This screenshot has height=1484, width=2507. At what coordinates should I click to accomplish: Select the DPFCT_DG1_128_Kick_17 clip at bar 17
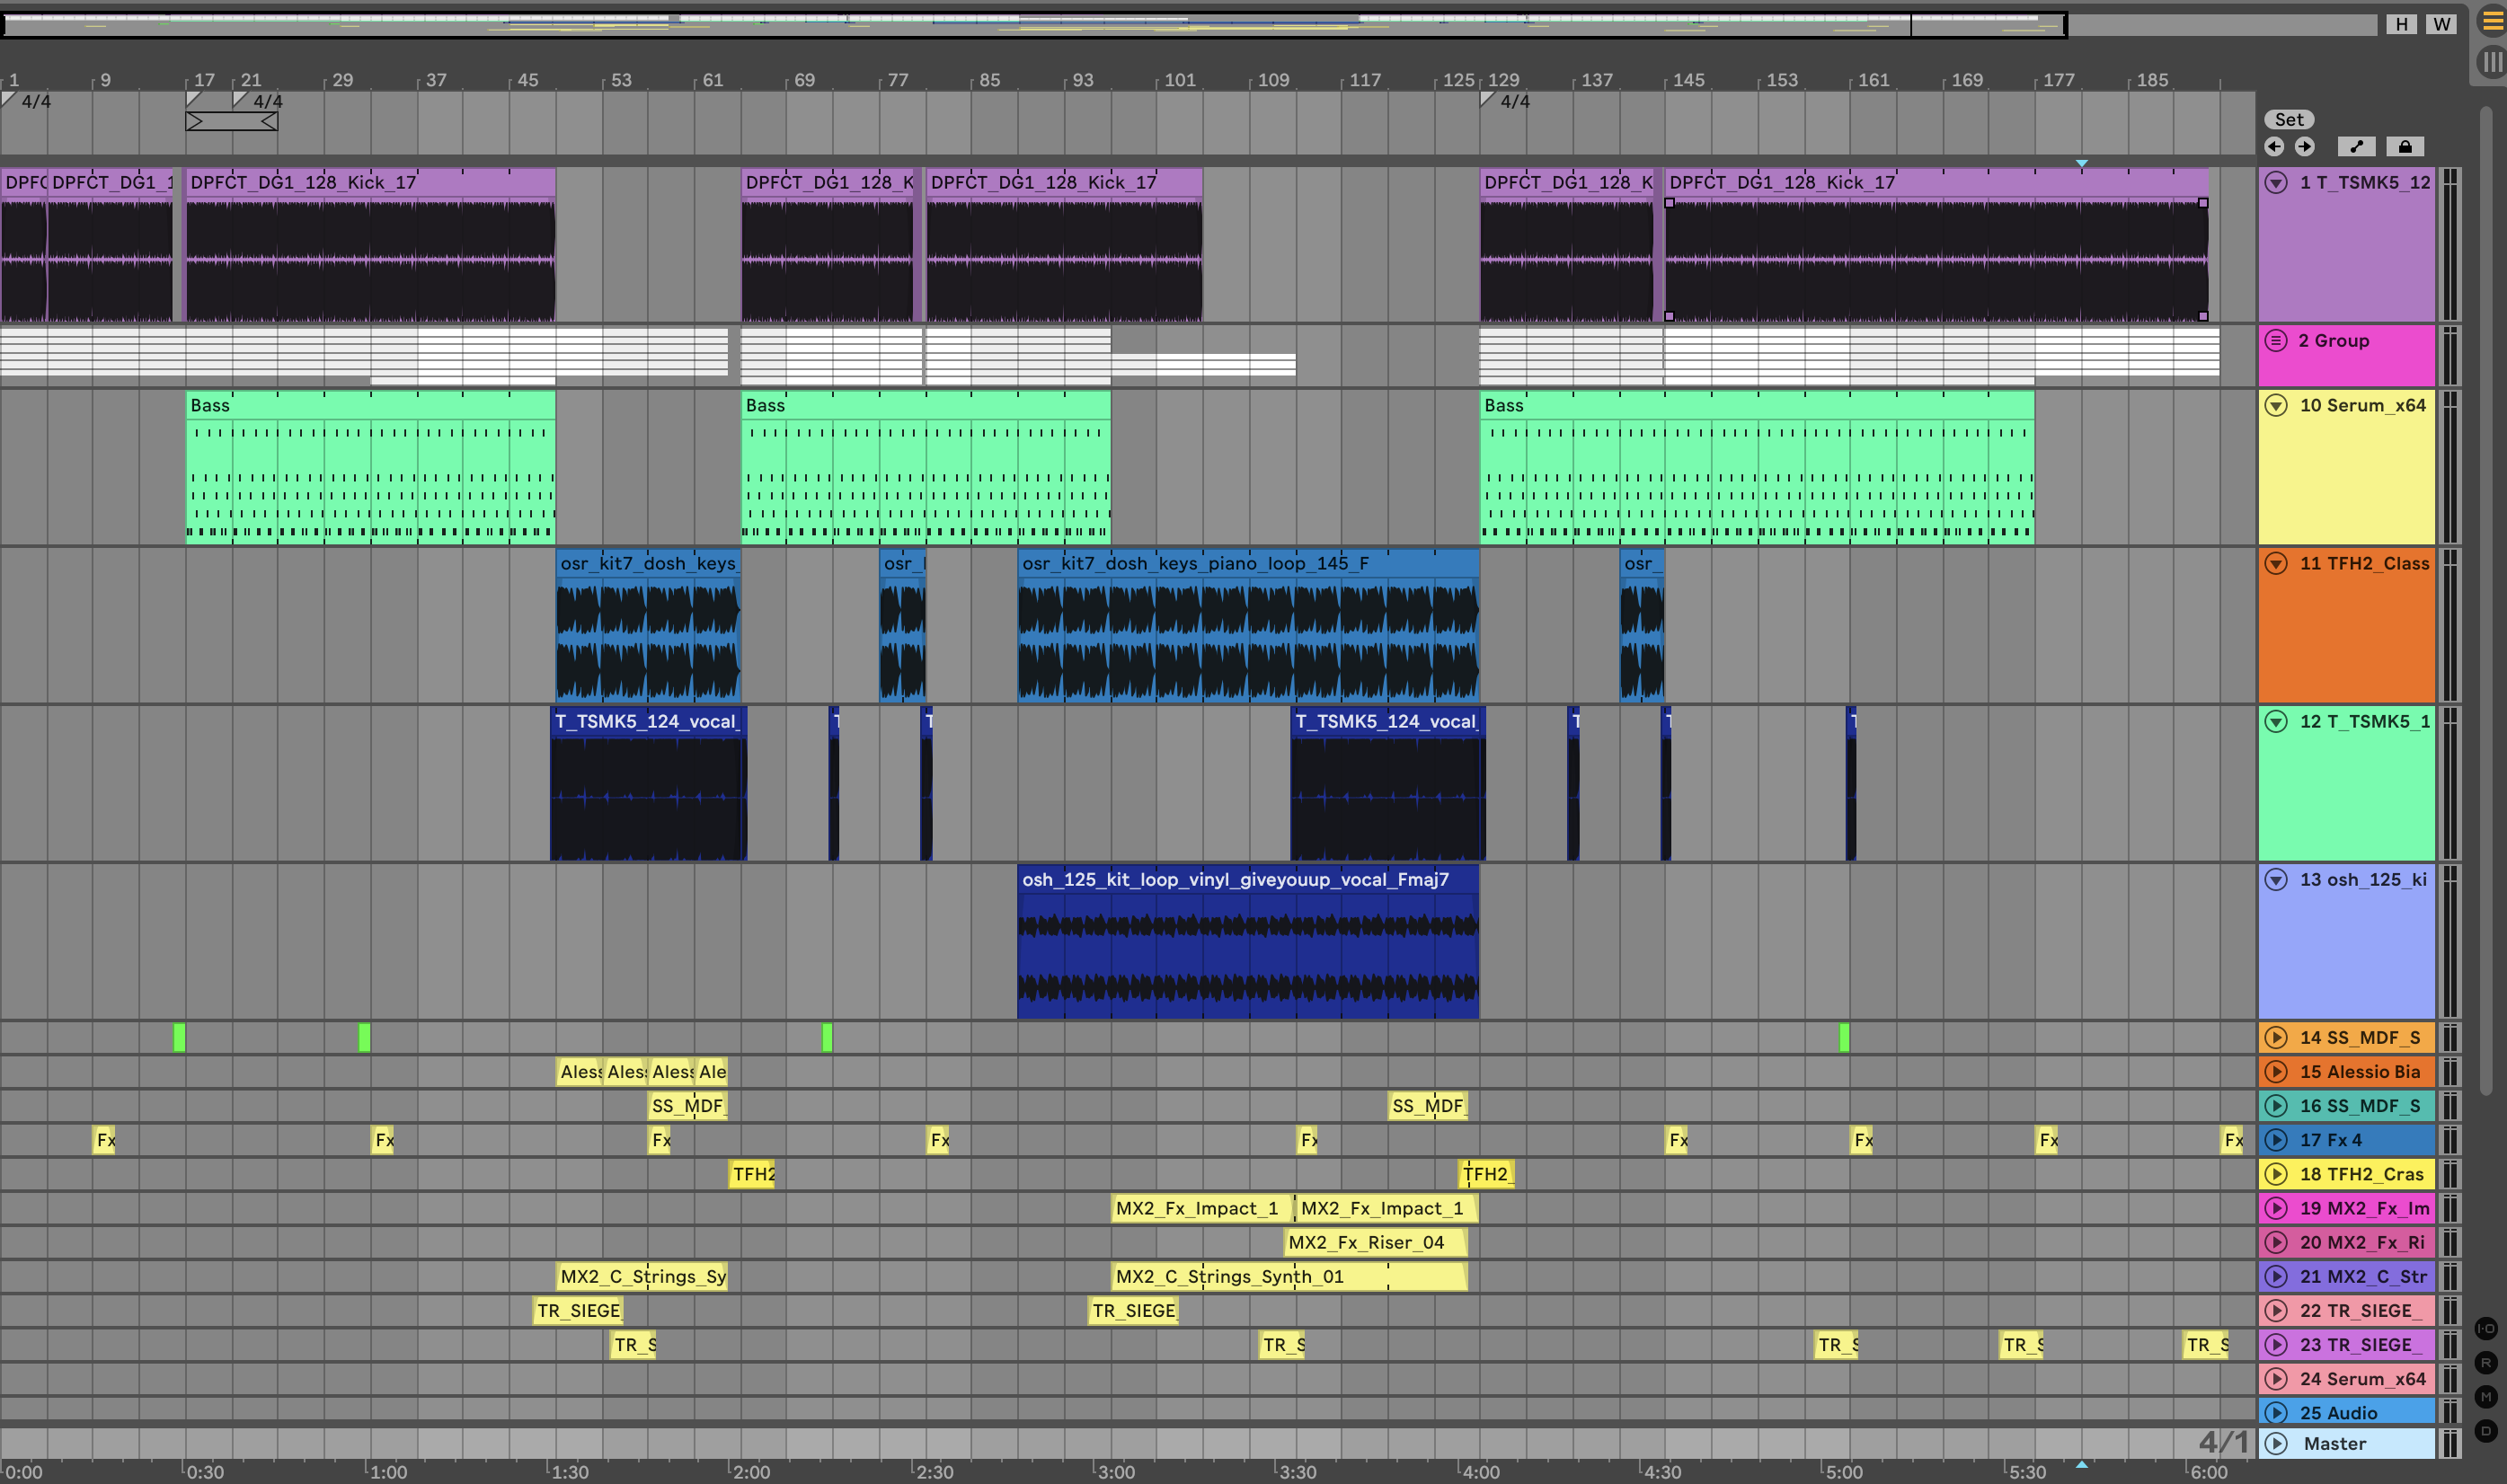point(370,245)
